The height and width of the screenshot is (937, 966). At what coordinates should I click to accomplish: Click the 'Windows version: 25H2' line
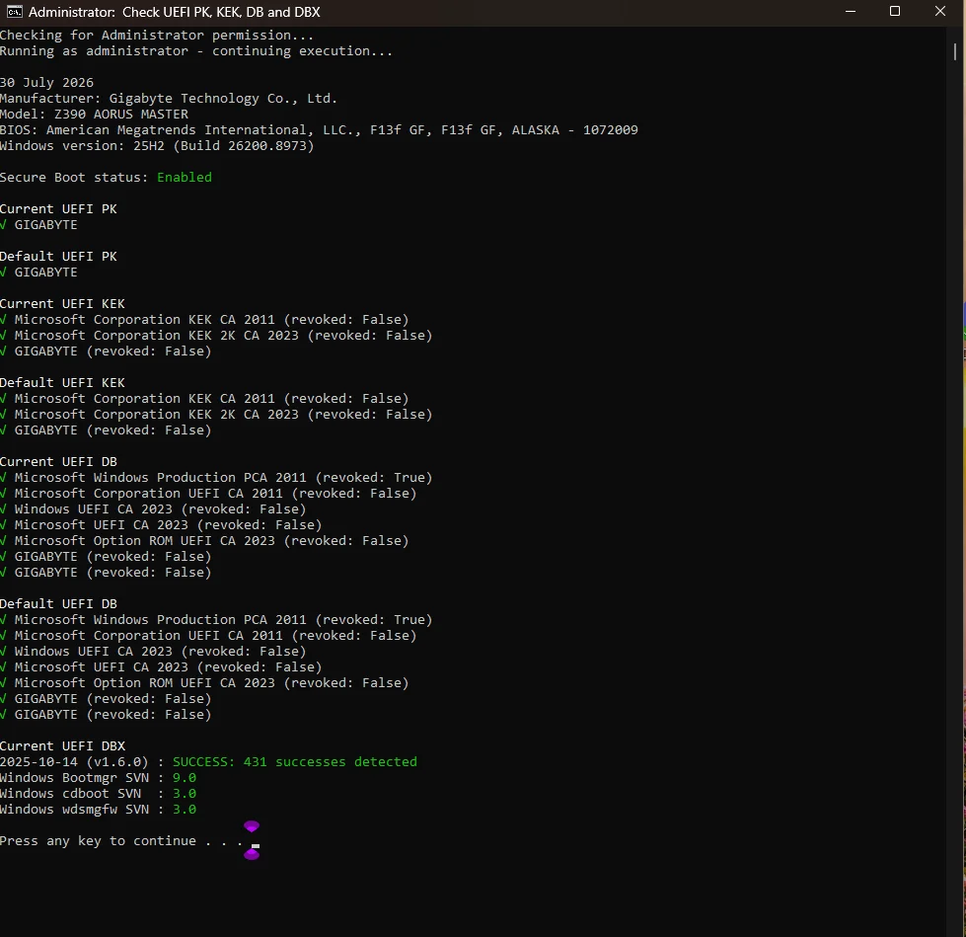(157, 146)
